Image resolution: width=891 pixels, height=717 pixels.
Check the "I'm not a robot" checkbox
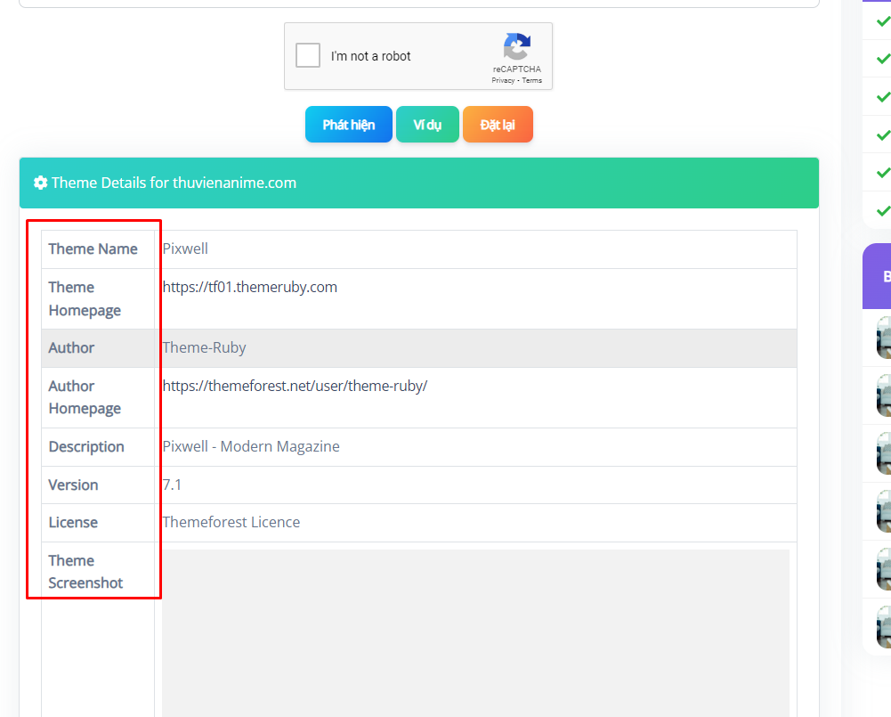(x=308, y=56)
